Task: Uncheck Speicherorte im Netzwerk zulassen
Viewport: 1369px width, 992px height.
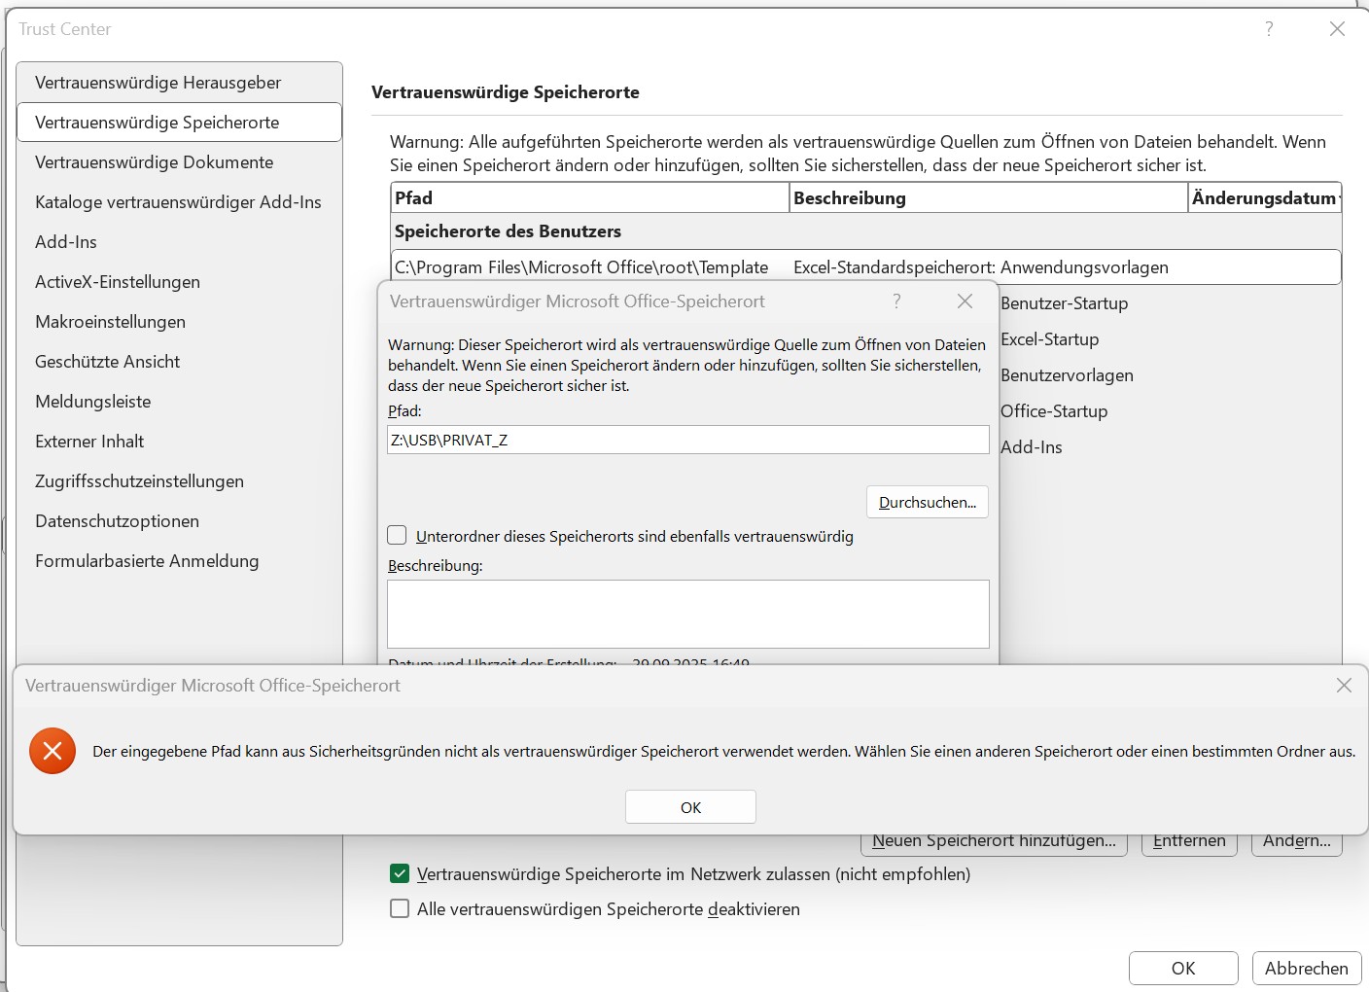Action: click(400, 873)
